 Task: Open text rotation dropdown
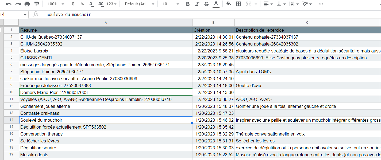(x=307, y=4)
